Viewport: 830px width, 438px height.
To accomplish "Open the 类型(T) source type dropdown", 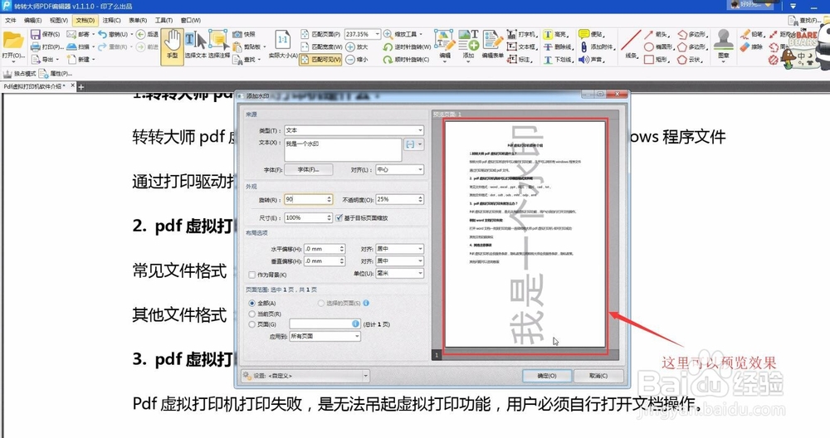I will [x=354, y=130].
